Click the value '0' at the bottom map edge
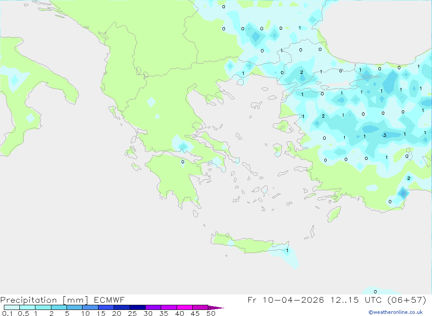432x316 pixels. pyautogui.click(x=375, y=291)
